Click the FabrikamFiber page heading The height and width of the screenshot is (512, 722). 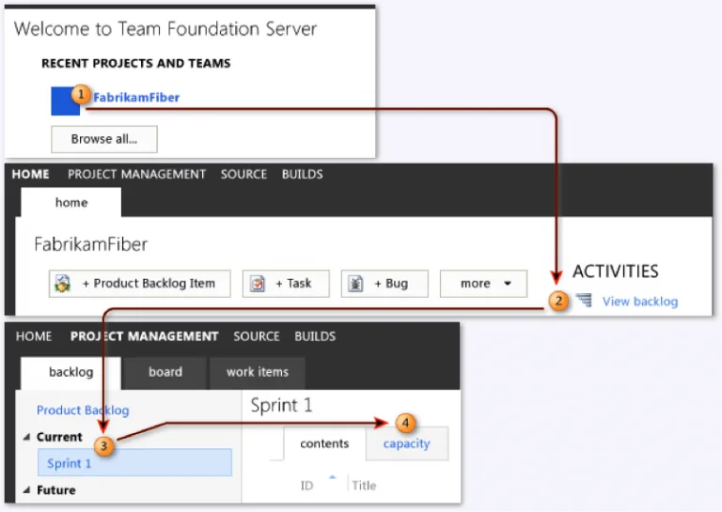90,244
